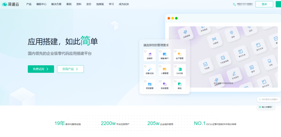Click the 设备/巡检 magnifier icon
The width and height of the screenshot is (281, 137).
click(150, 69)
